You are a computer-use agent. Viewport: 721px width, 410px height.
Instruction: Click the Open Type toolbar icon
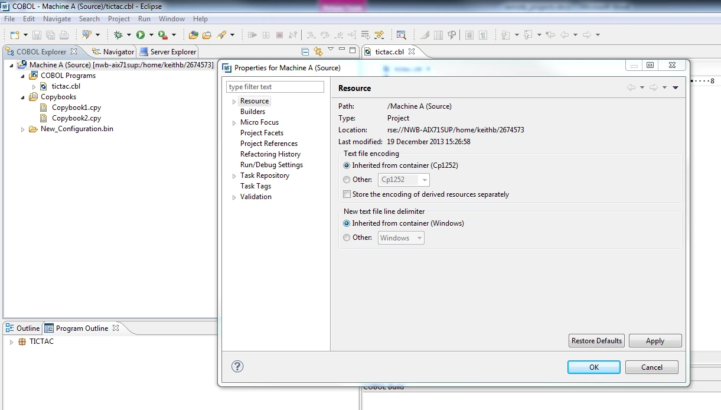pos(193,35)
